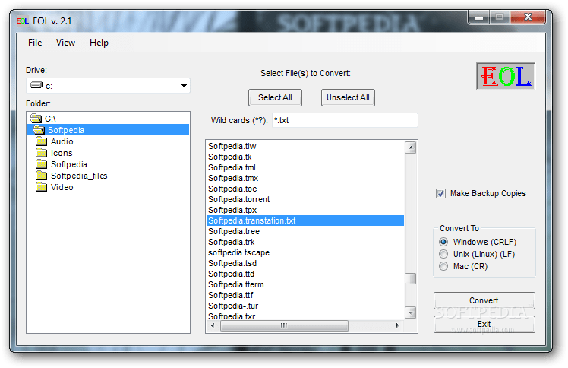Click file list scroll down arrow
This screenshot has width=568, height=368.
pyautogui.click(x=410, y=312)
